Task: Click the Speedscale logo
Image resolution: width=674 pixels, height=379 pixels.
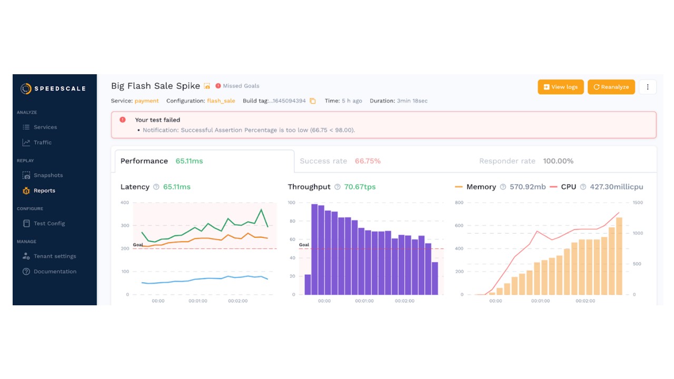Action: [x=53, y=88]
